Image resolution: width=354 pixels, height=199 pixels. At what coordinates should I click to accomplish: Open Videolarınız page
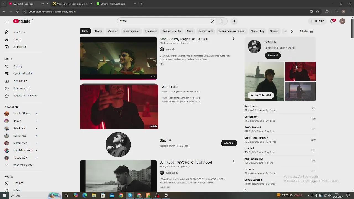(x=20, y=81)
